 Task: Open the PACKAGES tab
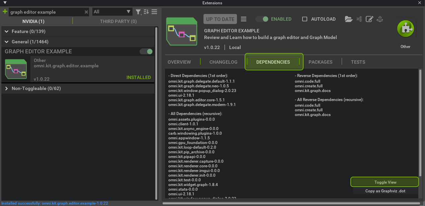(x=320, y=62)
